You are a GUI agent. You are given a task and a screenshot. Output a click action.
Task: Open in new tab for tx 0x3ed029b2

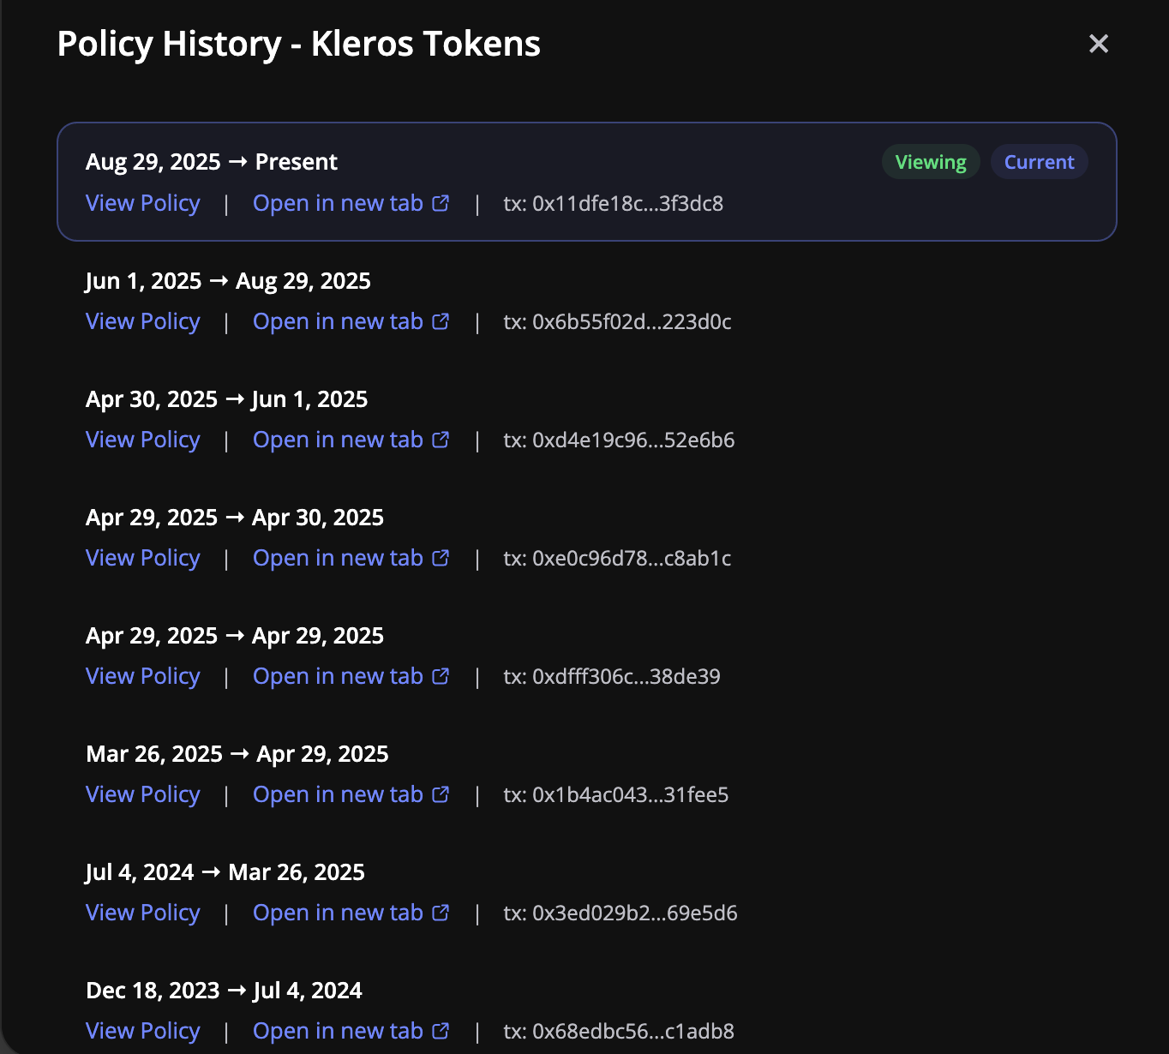[351, 913]
